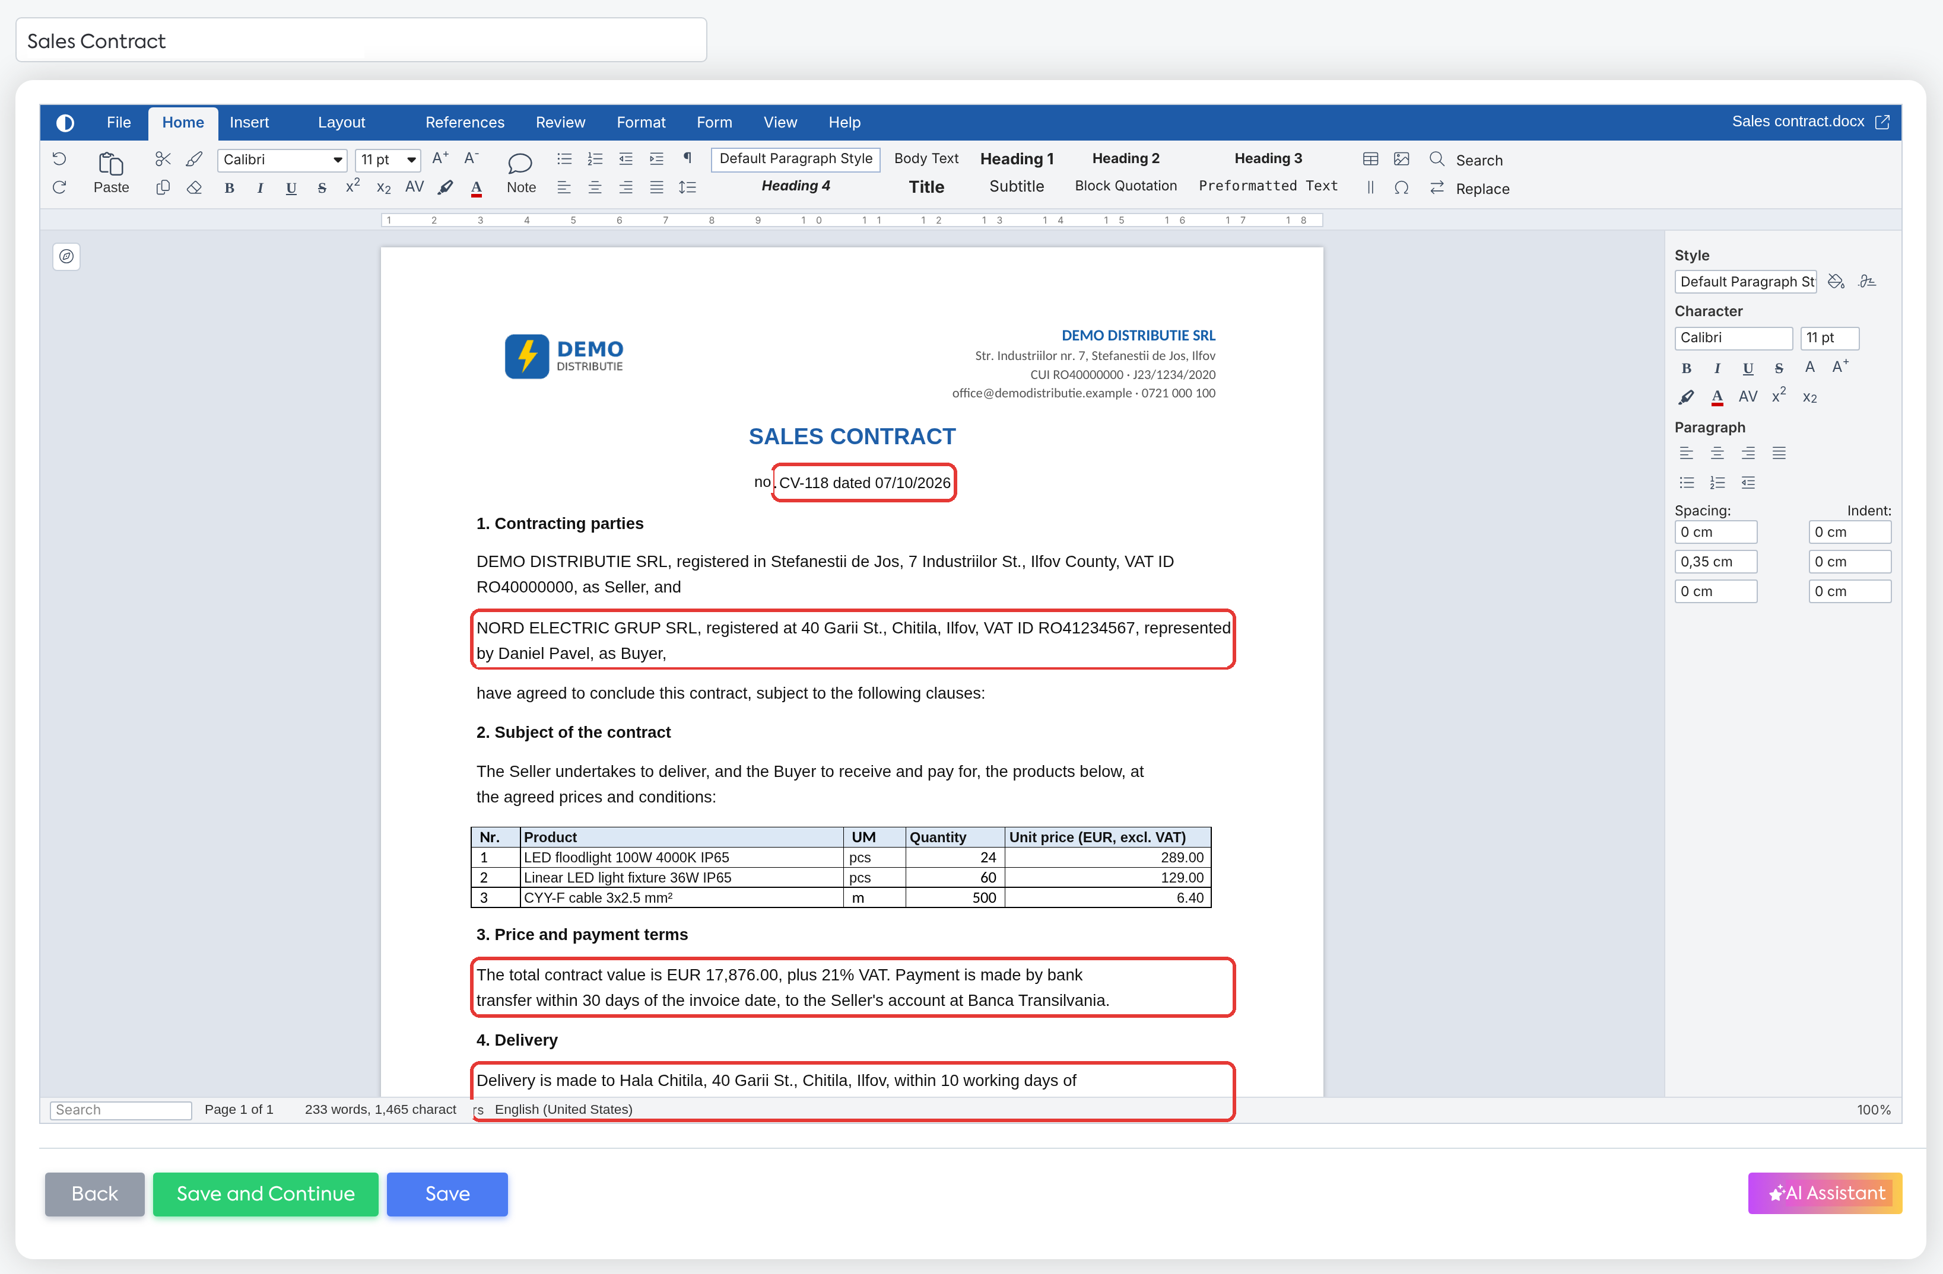Toggle Bold in the toolbar

(230, 187)
